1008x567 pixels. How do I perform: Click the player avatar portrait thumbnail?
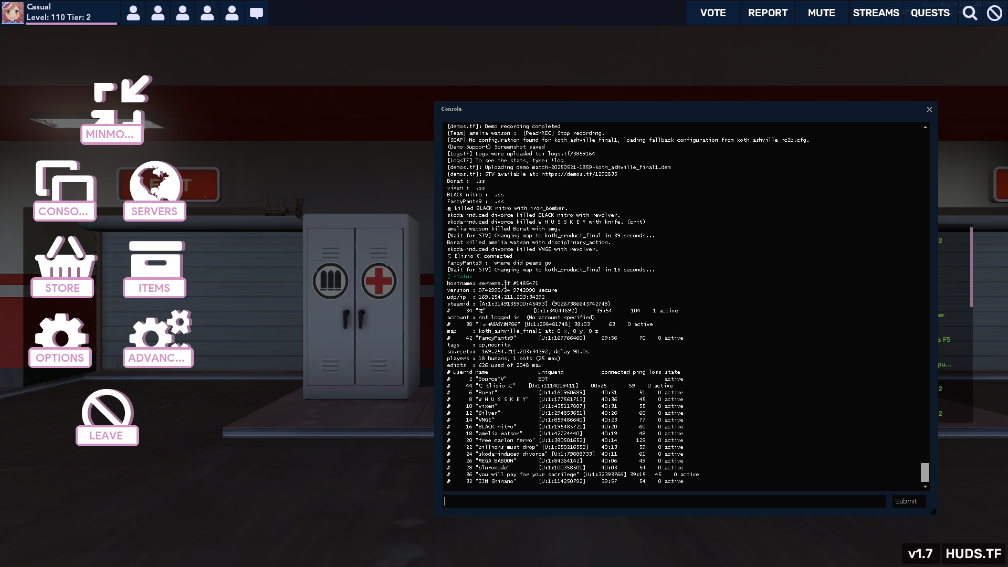13,13
